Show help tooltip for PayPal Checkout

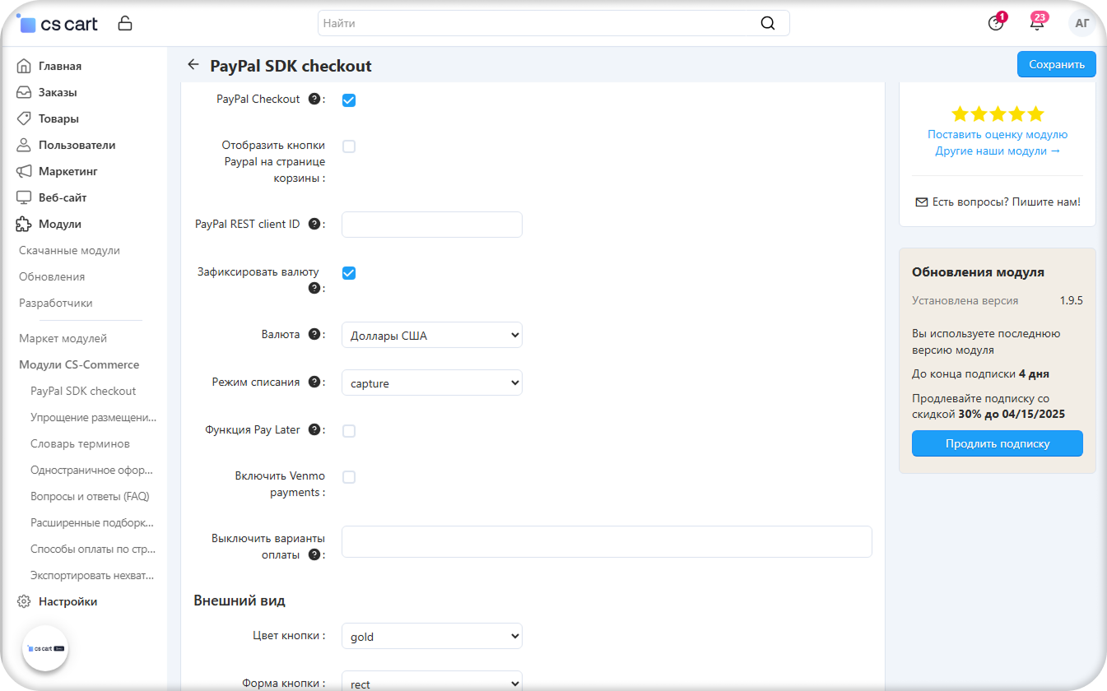tap(314, 99)
